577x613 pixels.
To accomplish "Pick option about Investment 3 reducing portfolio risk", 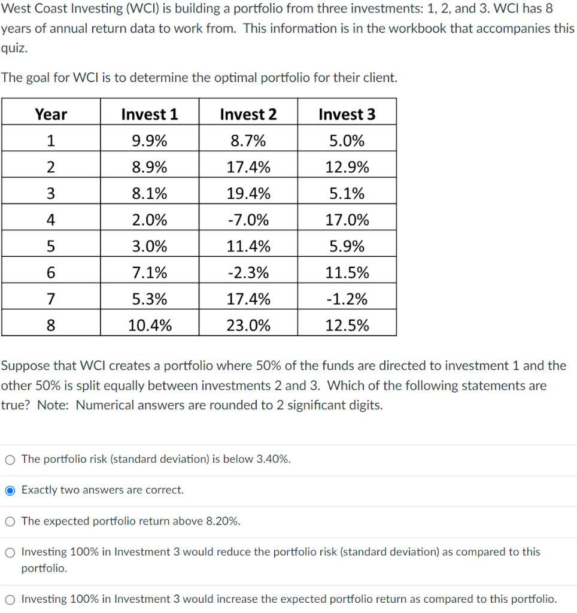I will click(x=10, y=552).
